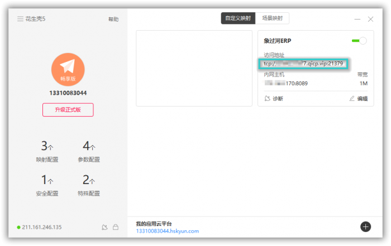Image resolution: width=391 pixels, height=246 pixels.
Task: Switch to the 自定义映射 tab
Action: click(x=238, y=18)
